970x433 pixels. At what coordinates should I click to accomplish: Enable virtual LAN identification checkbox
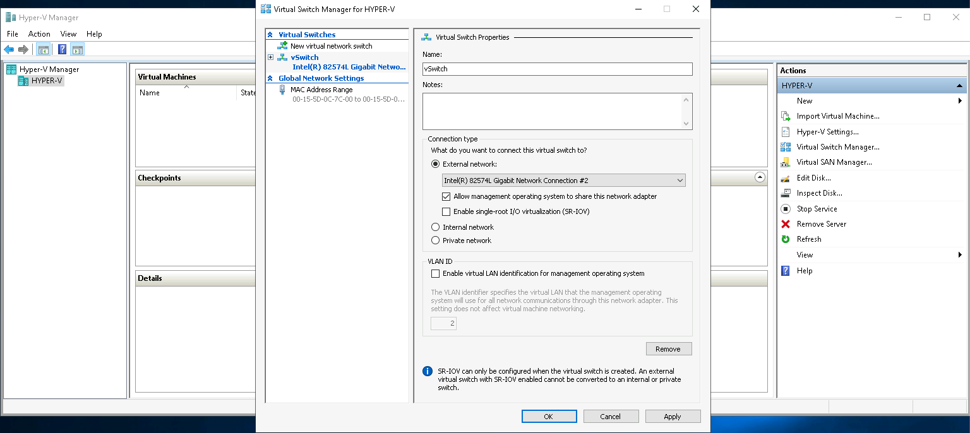click(x=435, y=273)
